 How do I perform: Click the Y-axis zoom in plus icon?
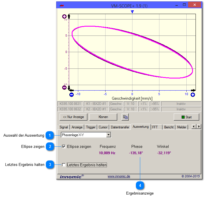click(x=65, y=17)
